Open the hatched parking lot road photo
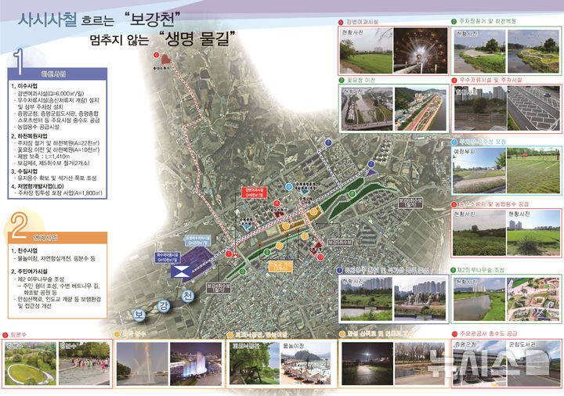The image size is (564, 396). [533, 108]
